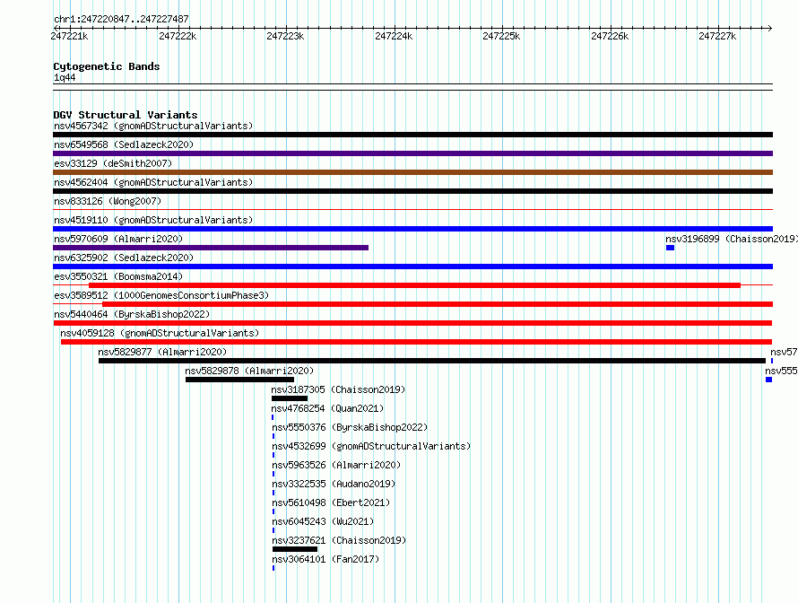The width and height of the screenshot is (798, 603).
Task: Click the 247223k ruler position
Action: 285,36
